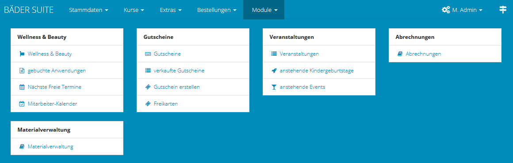Click the signpost icon in the top bar
The width and height of the screenshot is (513, 163).
pyautogui.click(x=503, y=9)
